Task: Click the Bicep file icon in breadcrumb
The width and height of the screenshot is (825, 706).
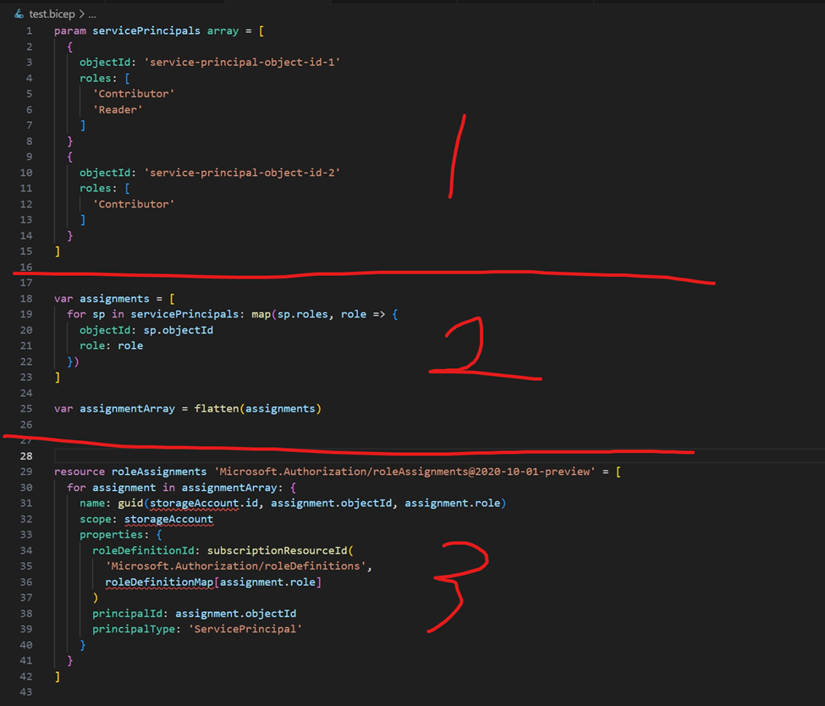Action: point(19,14)
